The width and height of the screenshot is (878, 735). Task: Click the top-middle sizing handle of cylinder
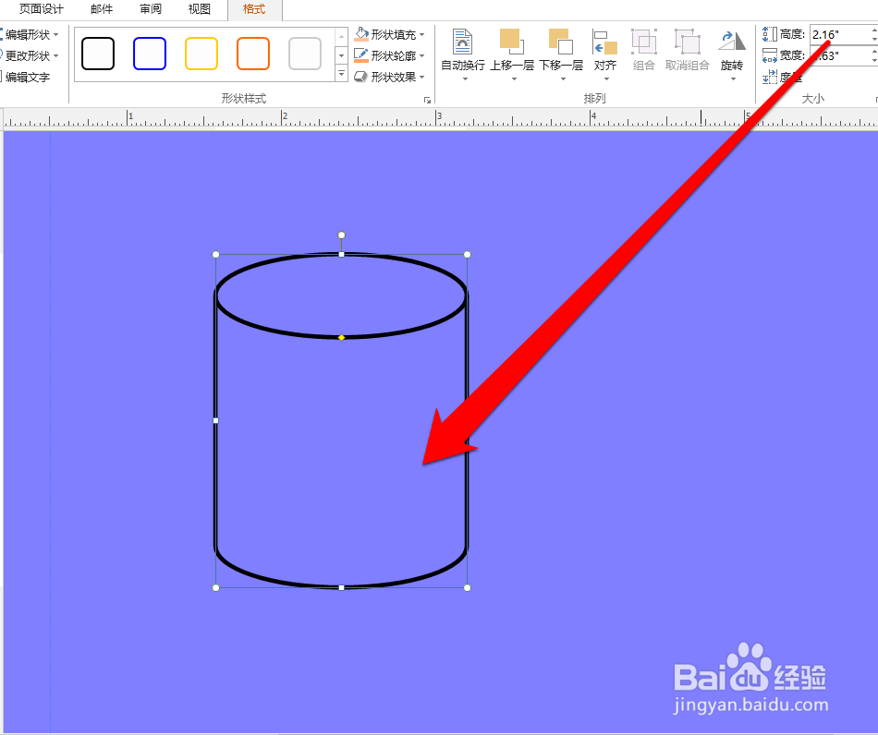click(x=342, y=255)
